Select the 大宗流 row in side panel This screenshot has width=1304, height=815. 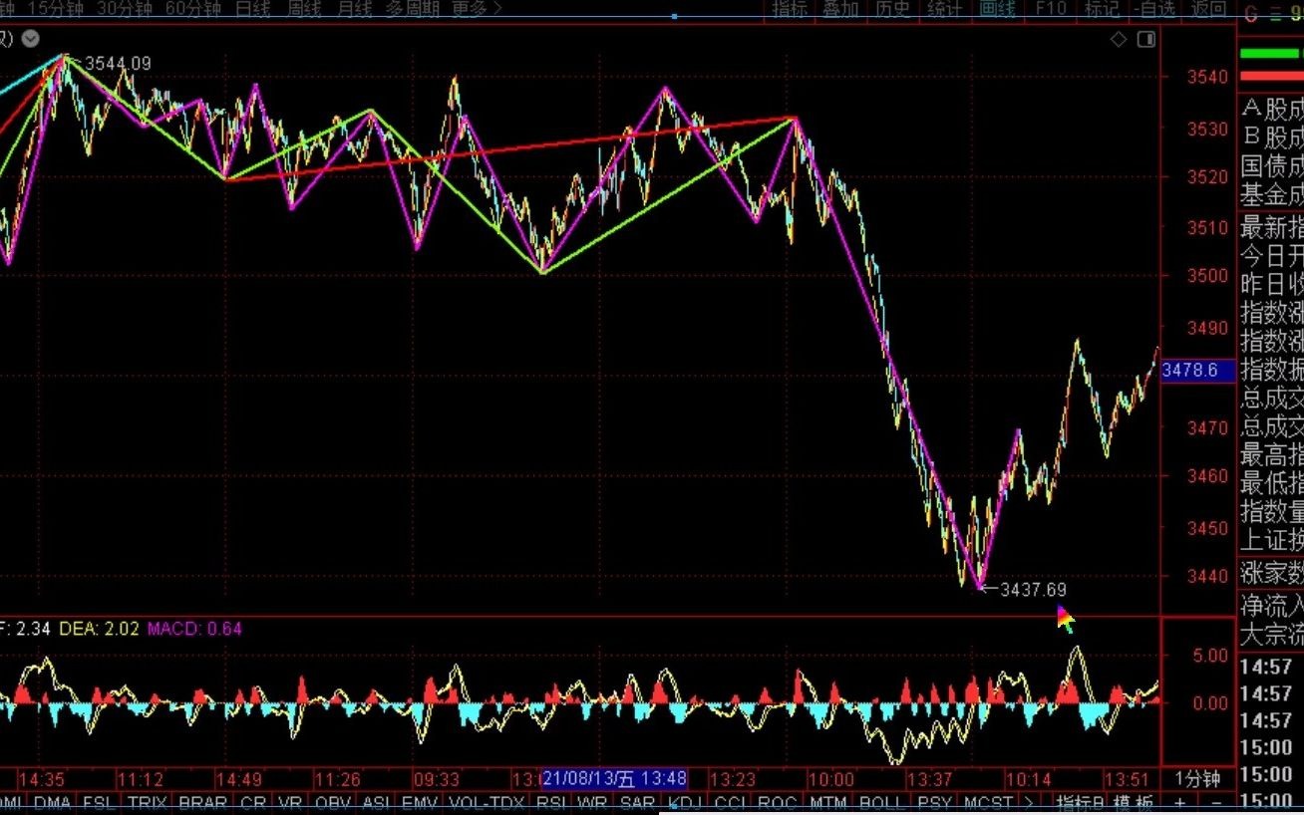[1271, 634]
